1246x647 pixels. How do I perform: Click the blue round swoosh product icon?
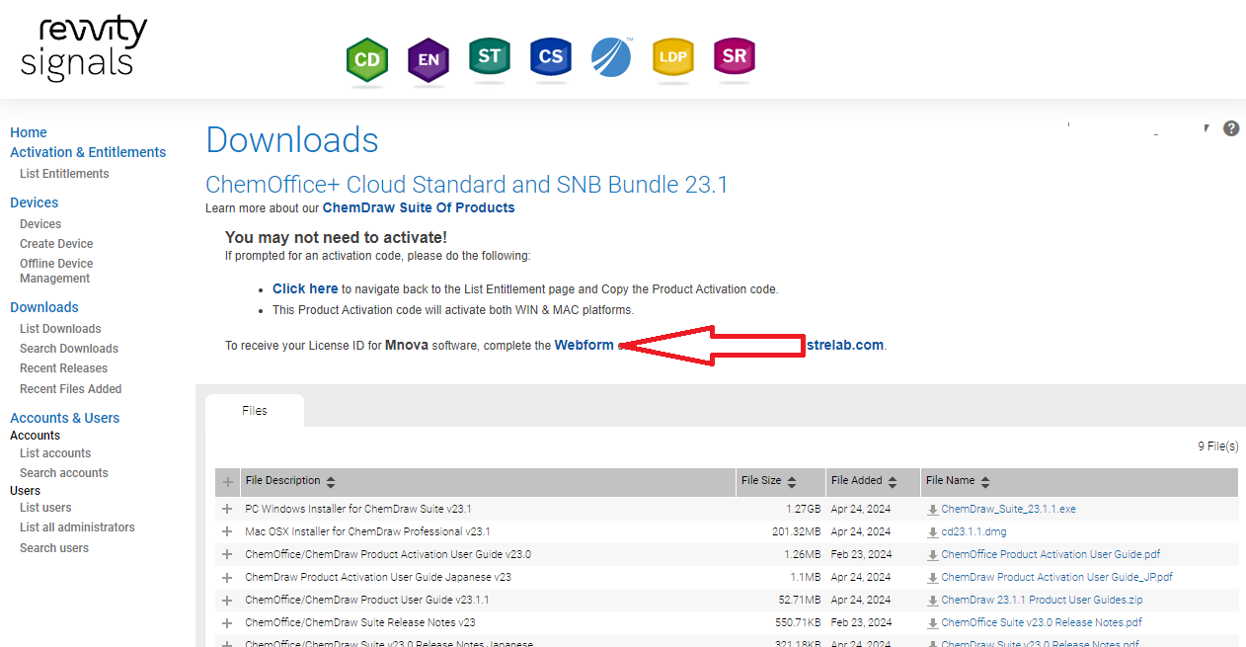[x=611, y=58]
